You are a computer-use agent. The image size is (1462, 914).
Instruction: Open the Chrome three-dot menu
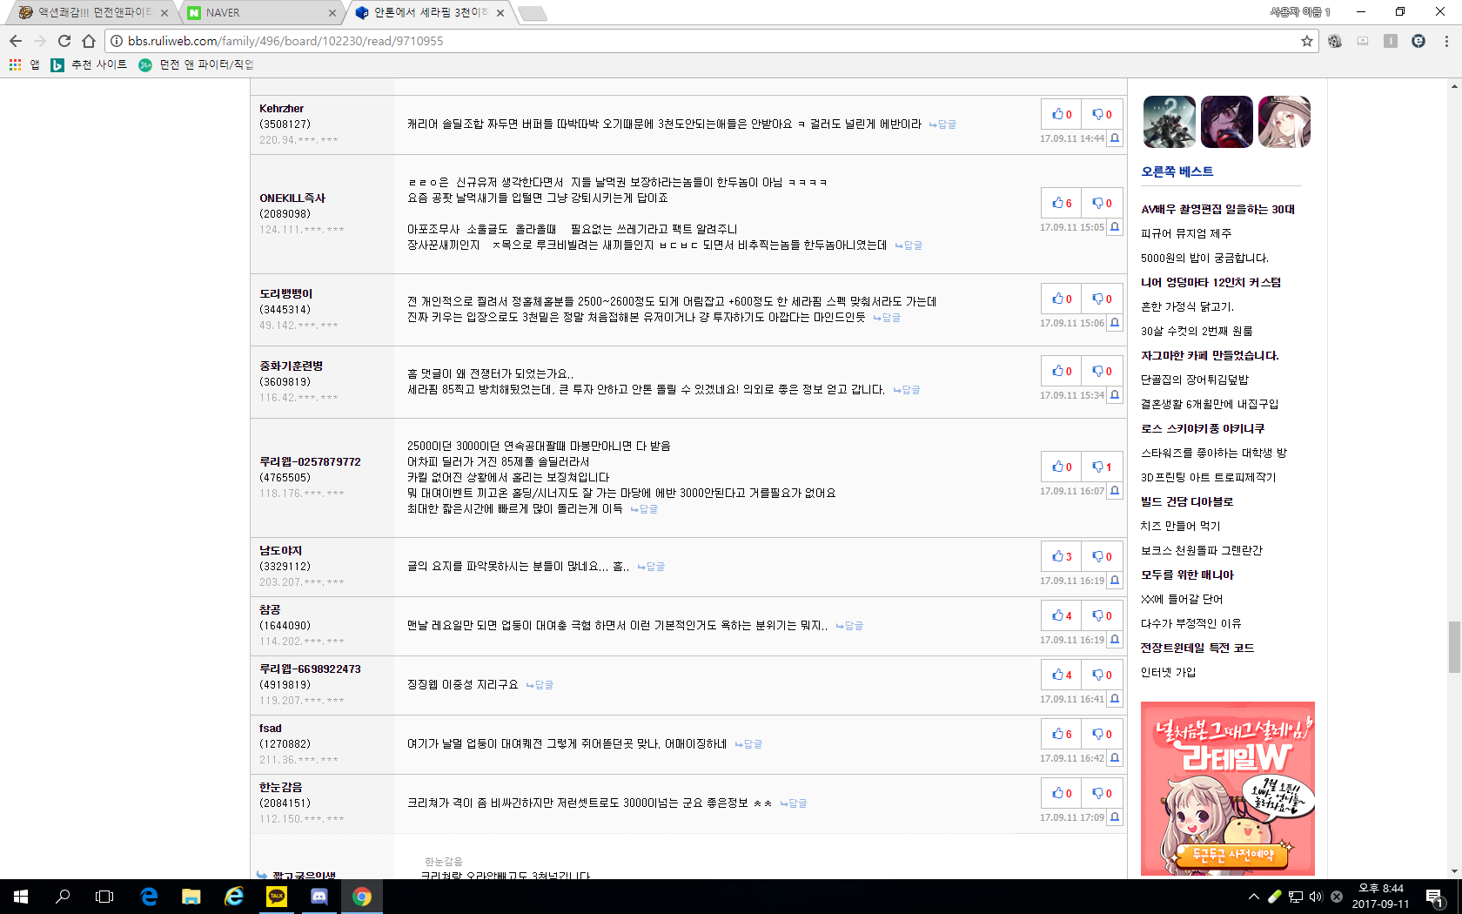pyautogui.click(x=1446, y=41)
